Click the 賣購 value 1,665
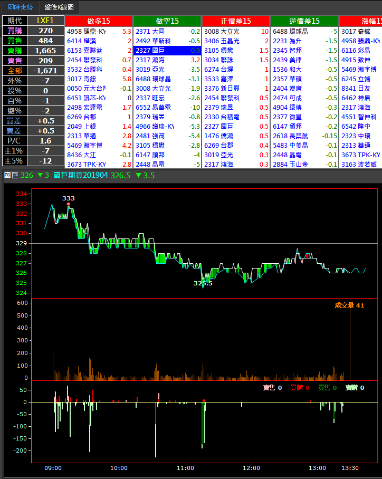 tap(45, 51)
